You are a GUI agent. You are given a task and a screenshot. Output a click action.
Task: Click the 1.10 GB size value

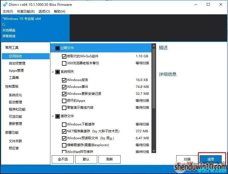click(142, 56)
